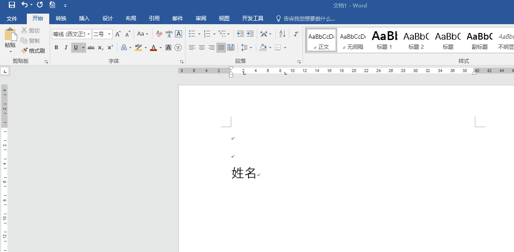Switch to the 引用 (References) tab
514x252 pixels.
coord(154,18)
